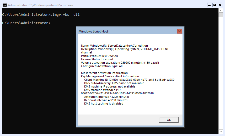Viewport: 225px width, 136px height.
Task: Maximize the Administrator command prompt window
Action: coord(215,5)
